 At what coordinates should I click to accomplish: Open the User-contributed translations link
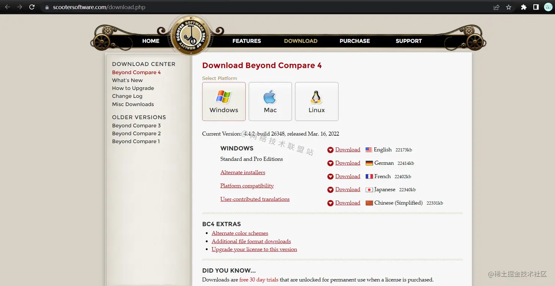tap(255, 199)
